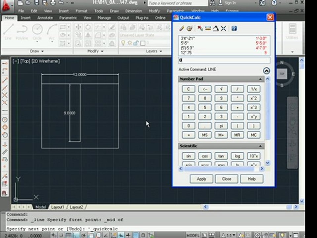Click the QuickCalc Clear History icon
This screenshot has height=238, width=317.
point(190,28)
